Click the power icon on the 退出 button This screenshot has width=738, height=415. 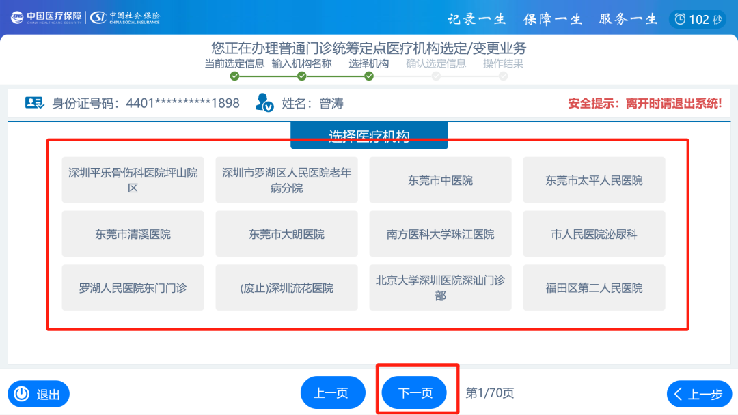(x=23, y=393)
